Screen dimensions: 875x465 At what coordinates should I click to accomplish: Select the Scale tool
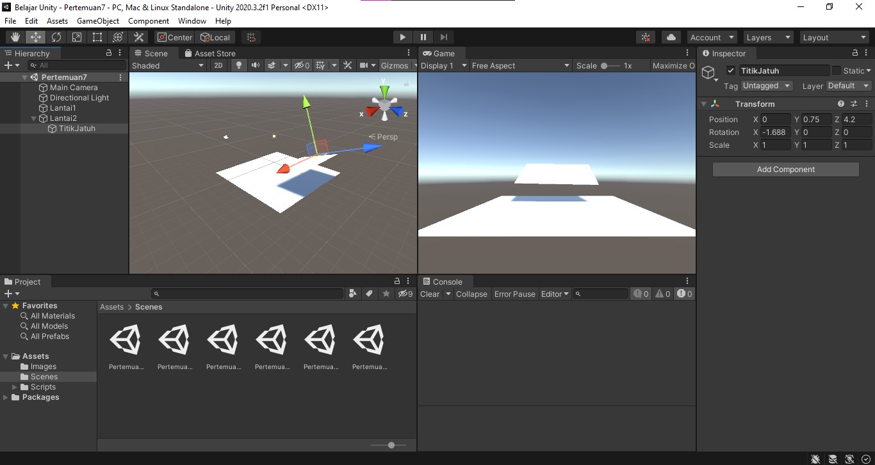pos(76,36)
